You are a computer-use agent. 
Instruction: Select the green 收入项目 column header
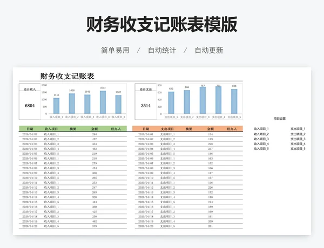(x=51, y=129)
